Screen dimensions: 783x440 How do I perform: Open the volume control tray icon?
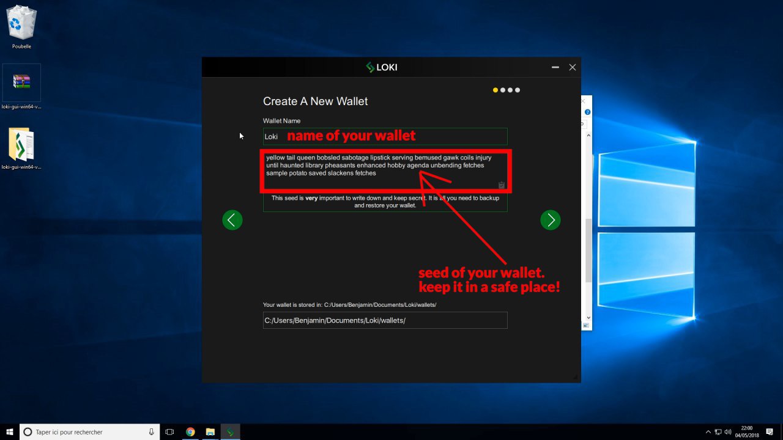coord(729,431)
